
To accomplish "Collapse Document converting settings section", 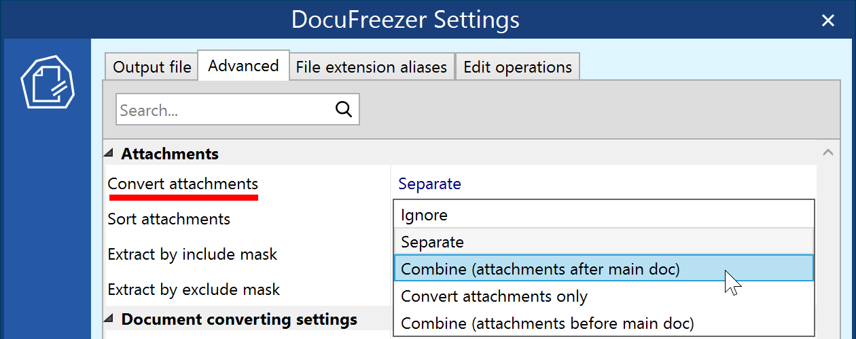I will (x=109, y=319).
